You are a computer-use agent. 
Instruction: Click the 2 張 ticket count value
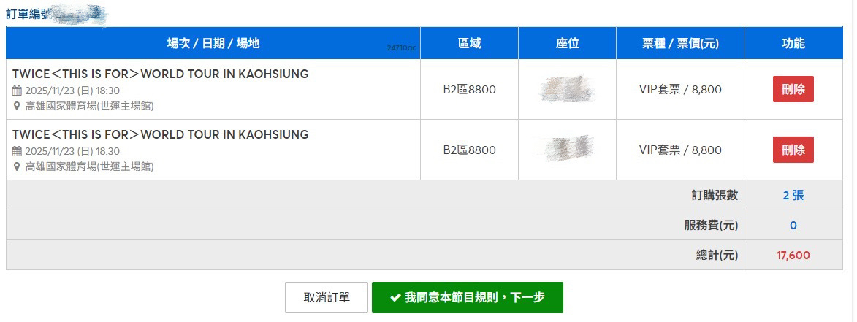793,196
